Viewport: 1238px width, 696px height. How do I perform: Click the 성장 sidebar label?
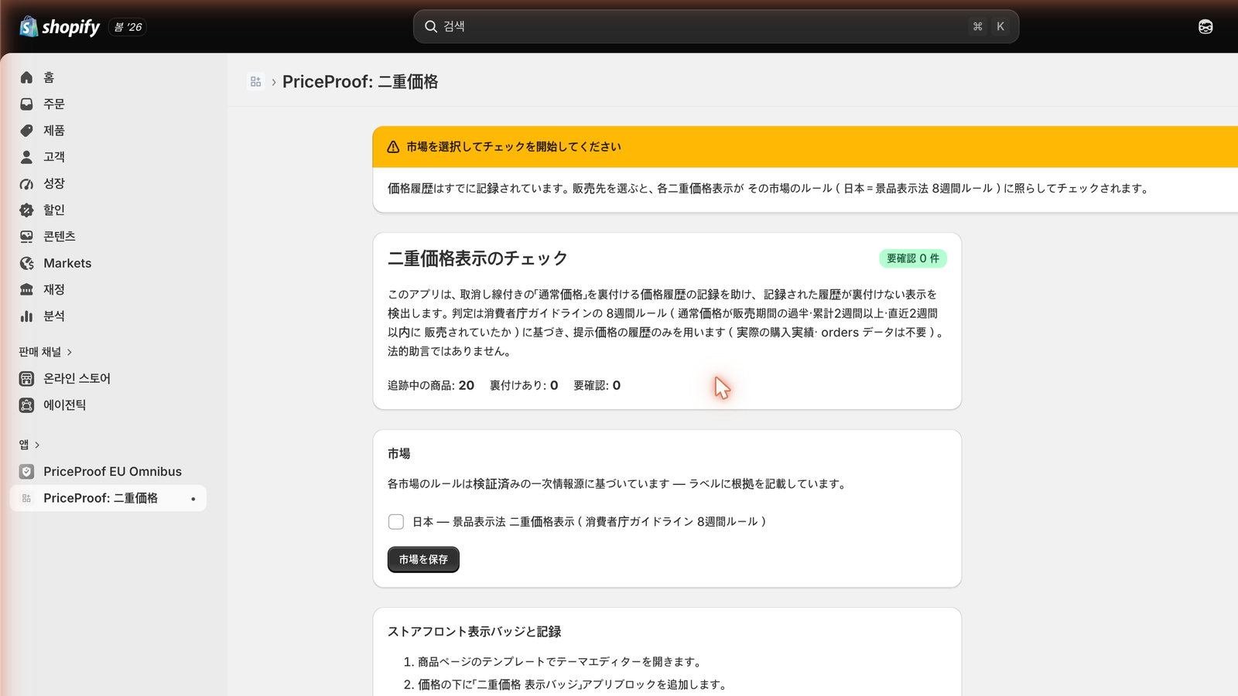[54, 183]
